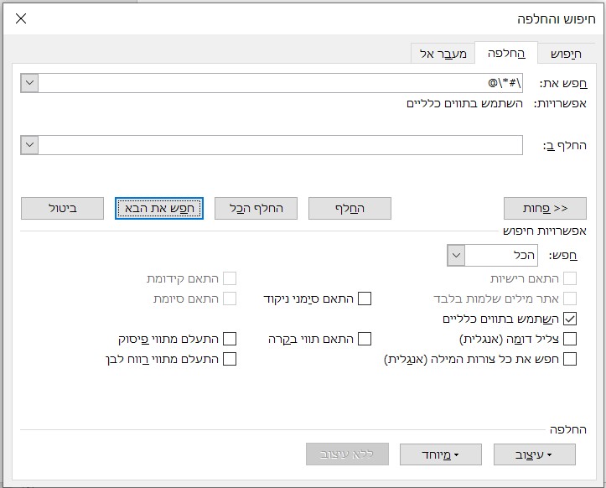Screen dimensions: 606x488
Task: Open the search direction dropdown הכל
Action: pos(456,255)
